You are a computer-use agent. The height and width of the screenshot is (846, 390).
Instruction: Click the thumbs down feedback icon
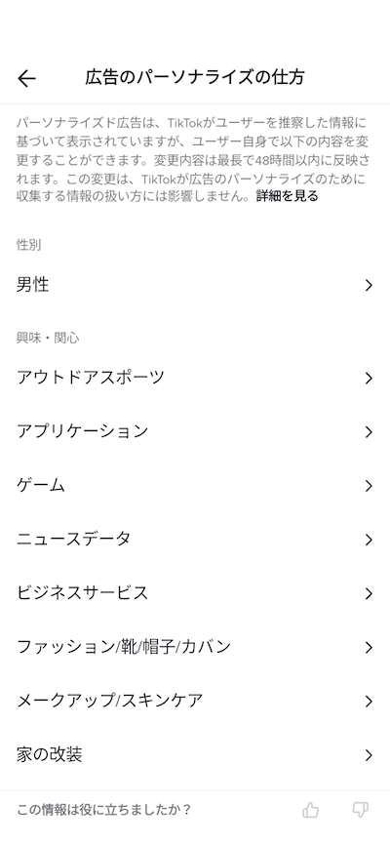[x=360, y=810]
